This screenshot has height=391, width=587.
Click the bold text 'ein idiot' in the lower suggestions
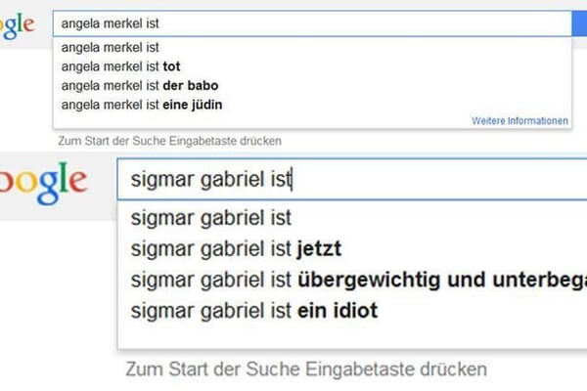click(339, 312)
